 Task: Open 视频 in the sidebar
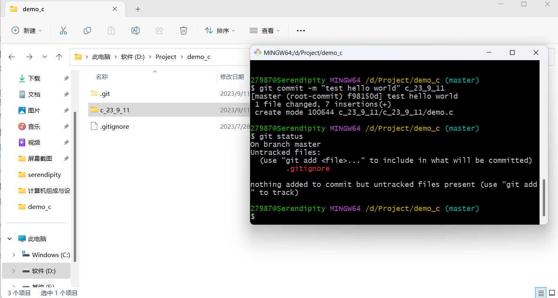pos(34,143)
